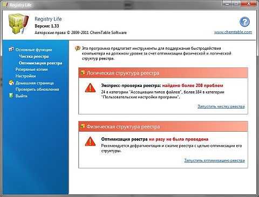Open Настройки in the sidebar

(25, 76)
